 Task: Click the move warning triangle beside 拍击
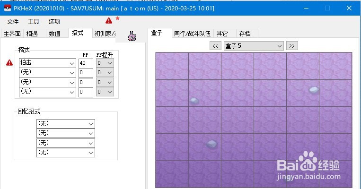9,62
